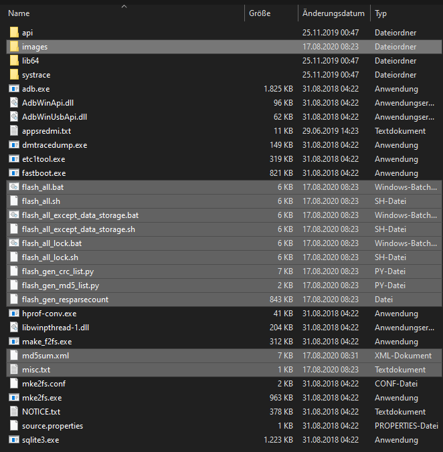Sort by the Typ column header
Image resolution: width=443 pixels, height=452 pixels.
coord(381,13)
